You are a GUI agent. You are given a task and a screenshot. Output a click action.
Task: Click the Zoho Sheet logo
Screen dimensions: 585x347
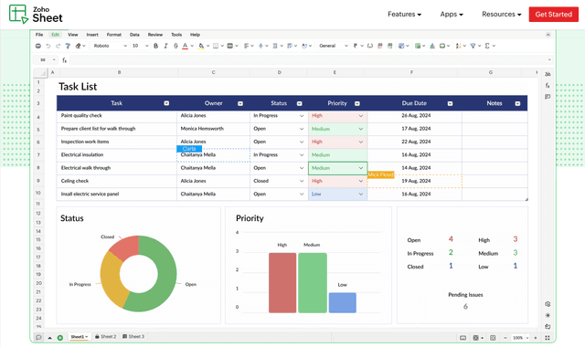[x=36, y=15]
